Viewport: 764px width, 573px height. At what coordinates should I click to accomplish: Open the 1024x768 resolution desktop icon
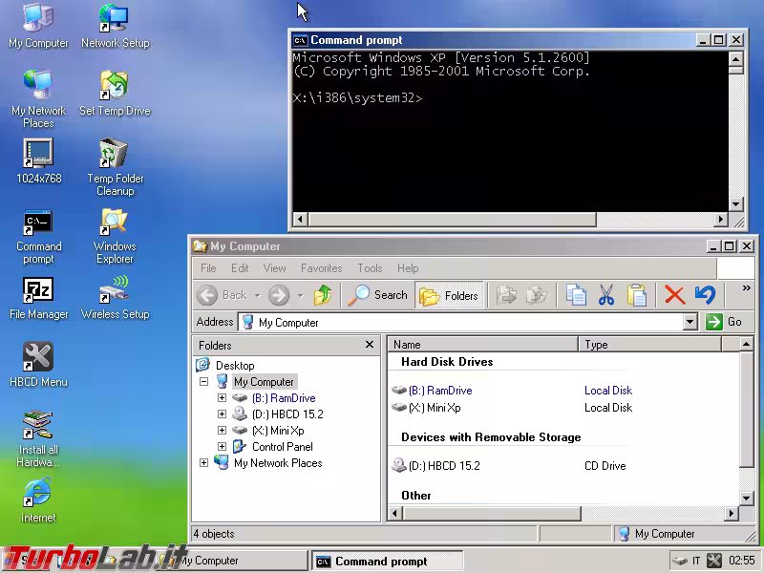click(38, 155)
